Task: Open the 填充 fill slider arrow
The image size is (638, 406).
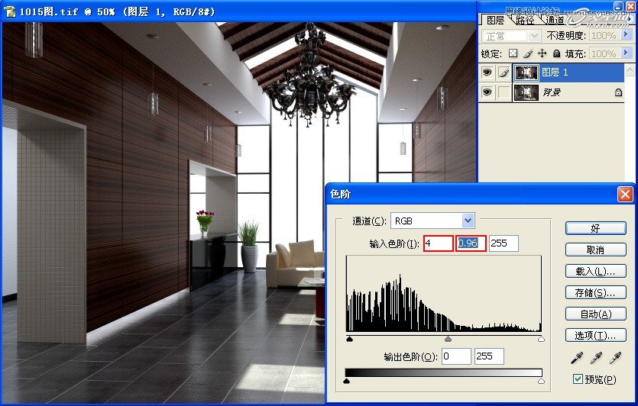Action: pyautogui.click(x=627, y=53)
